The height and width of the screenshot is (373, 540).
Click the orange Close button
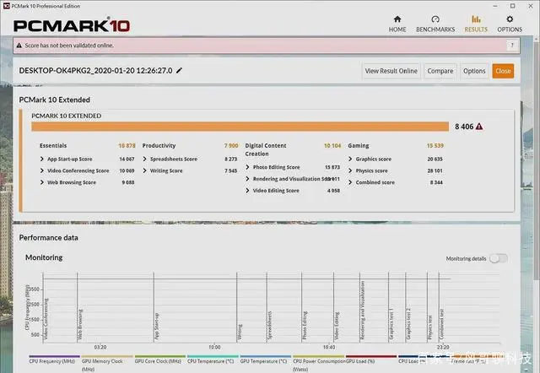click(x=503, y=71)
